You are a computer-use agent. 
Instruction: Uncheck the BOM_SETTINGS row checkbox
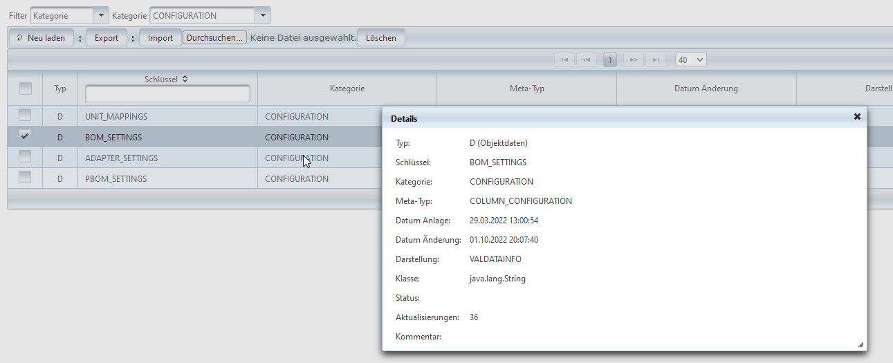[25, 136]
